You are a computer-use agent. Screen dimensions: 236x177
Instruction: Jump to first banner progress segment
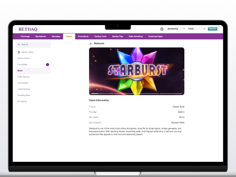[x=102, y=93]
